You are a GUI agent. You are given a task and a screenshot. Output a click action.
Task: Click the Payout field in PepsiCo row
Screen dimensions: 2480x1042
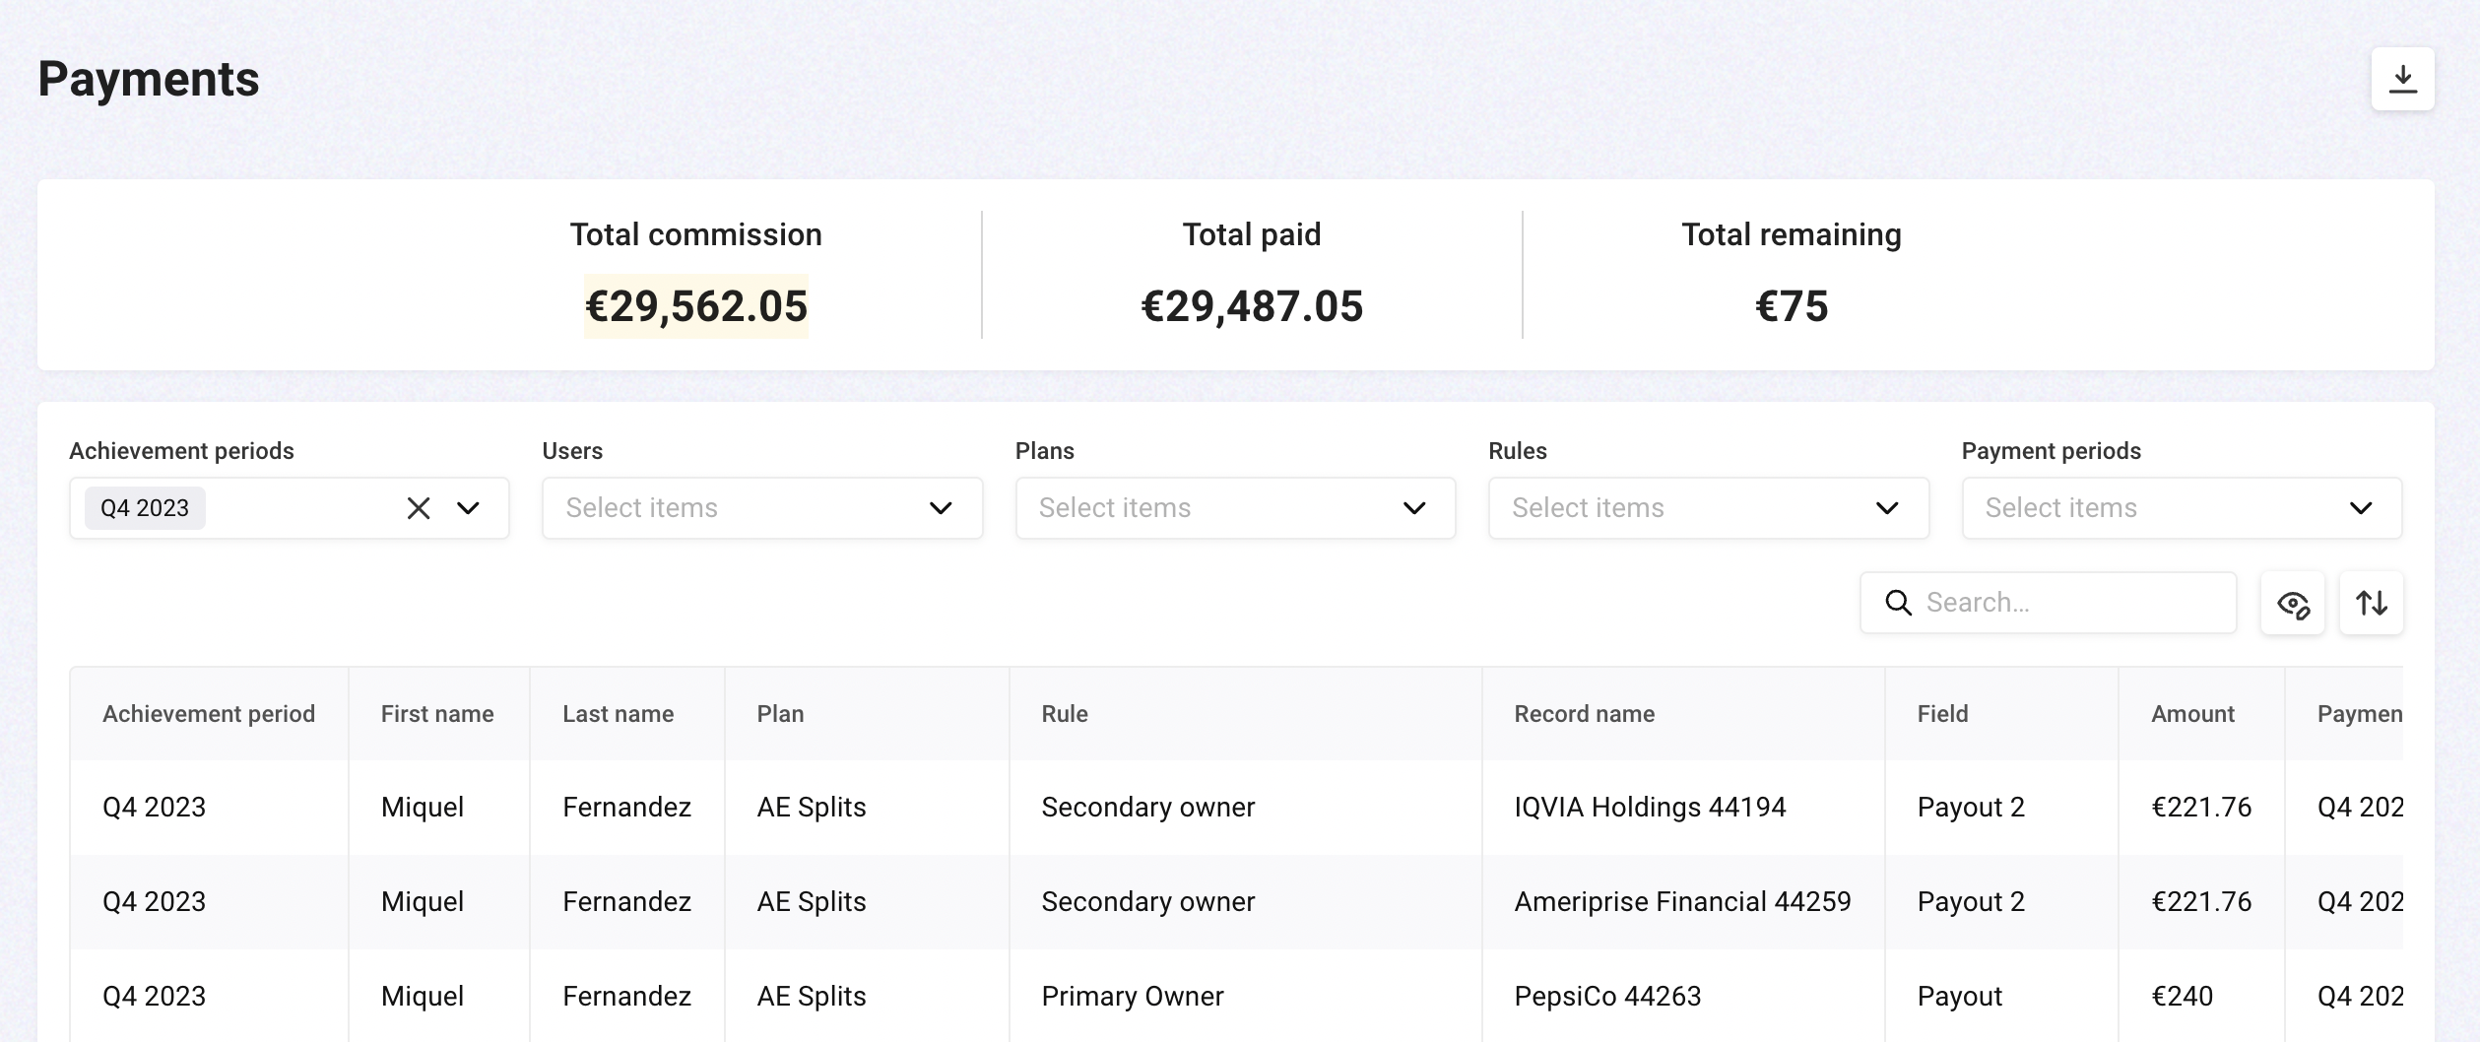tap(1960, 997)
